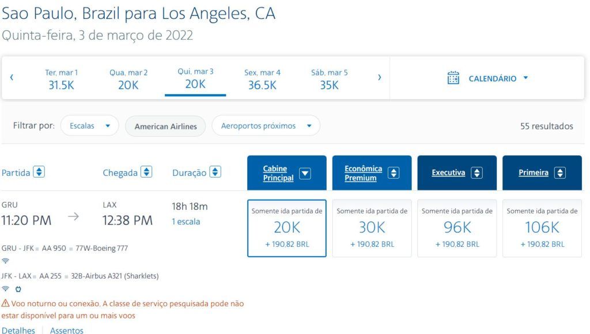Viewport: 590px width, 334px height.
Task: Sort flights by Partida sort icon
Action: (39, 172)
